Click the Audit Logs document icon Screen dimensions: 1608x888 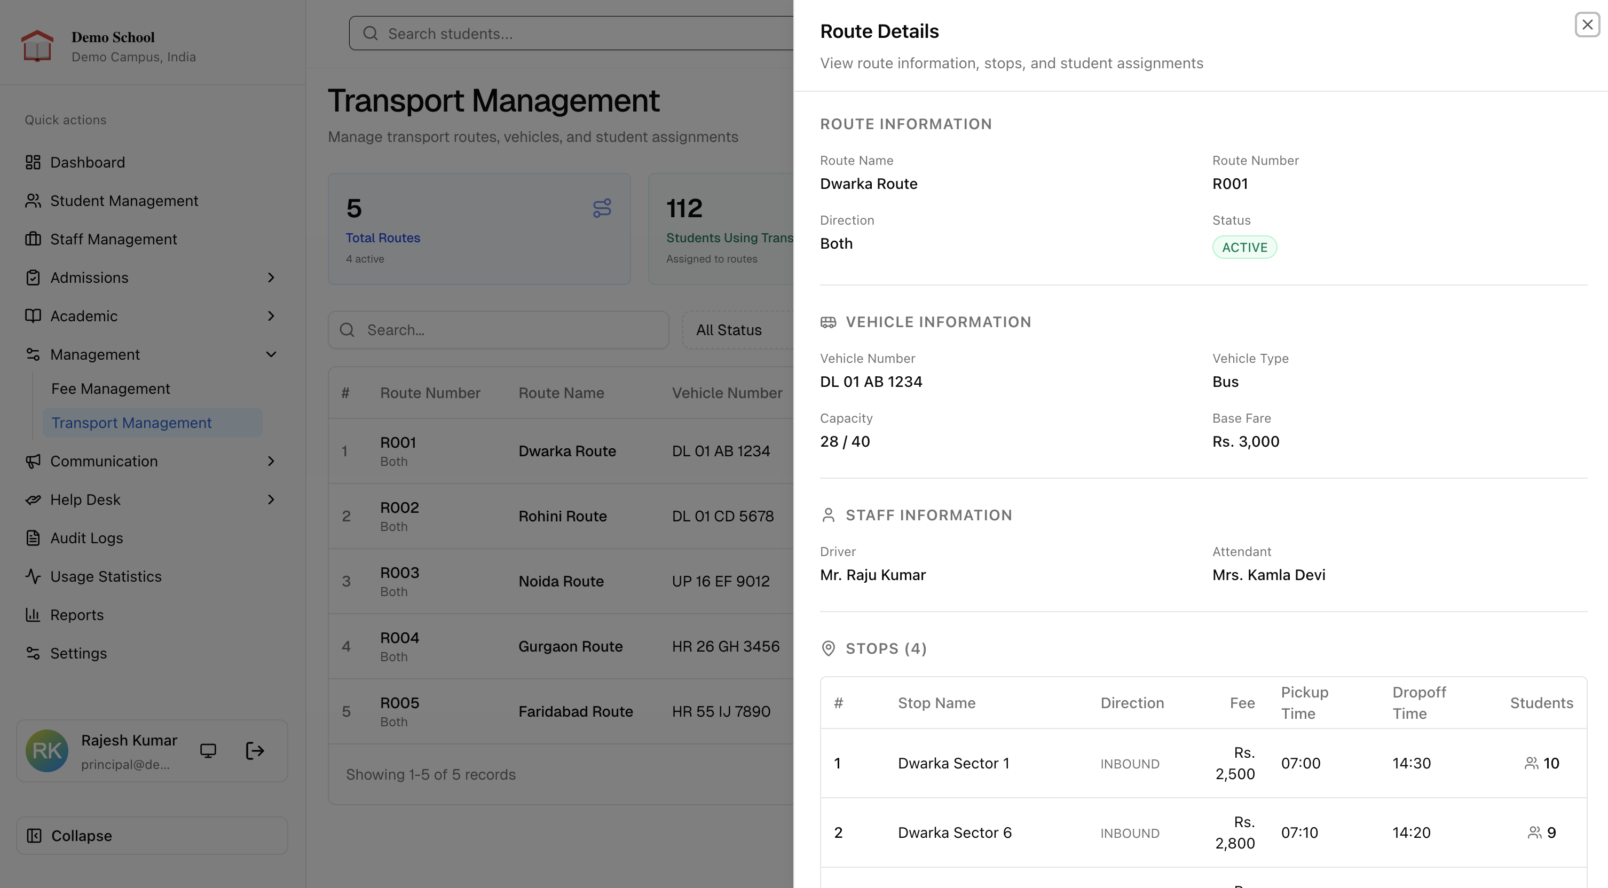tap(33, 538)
